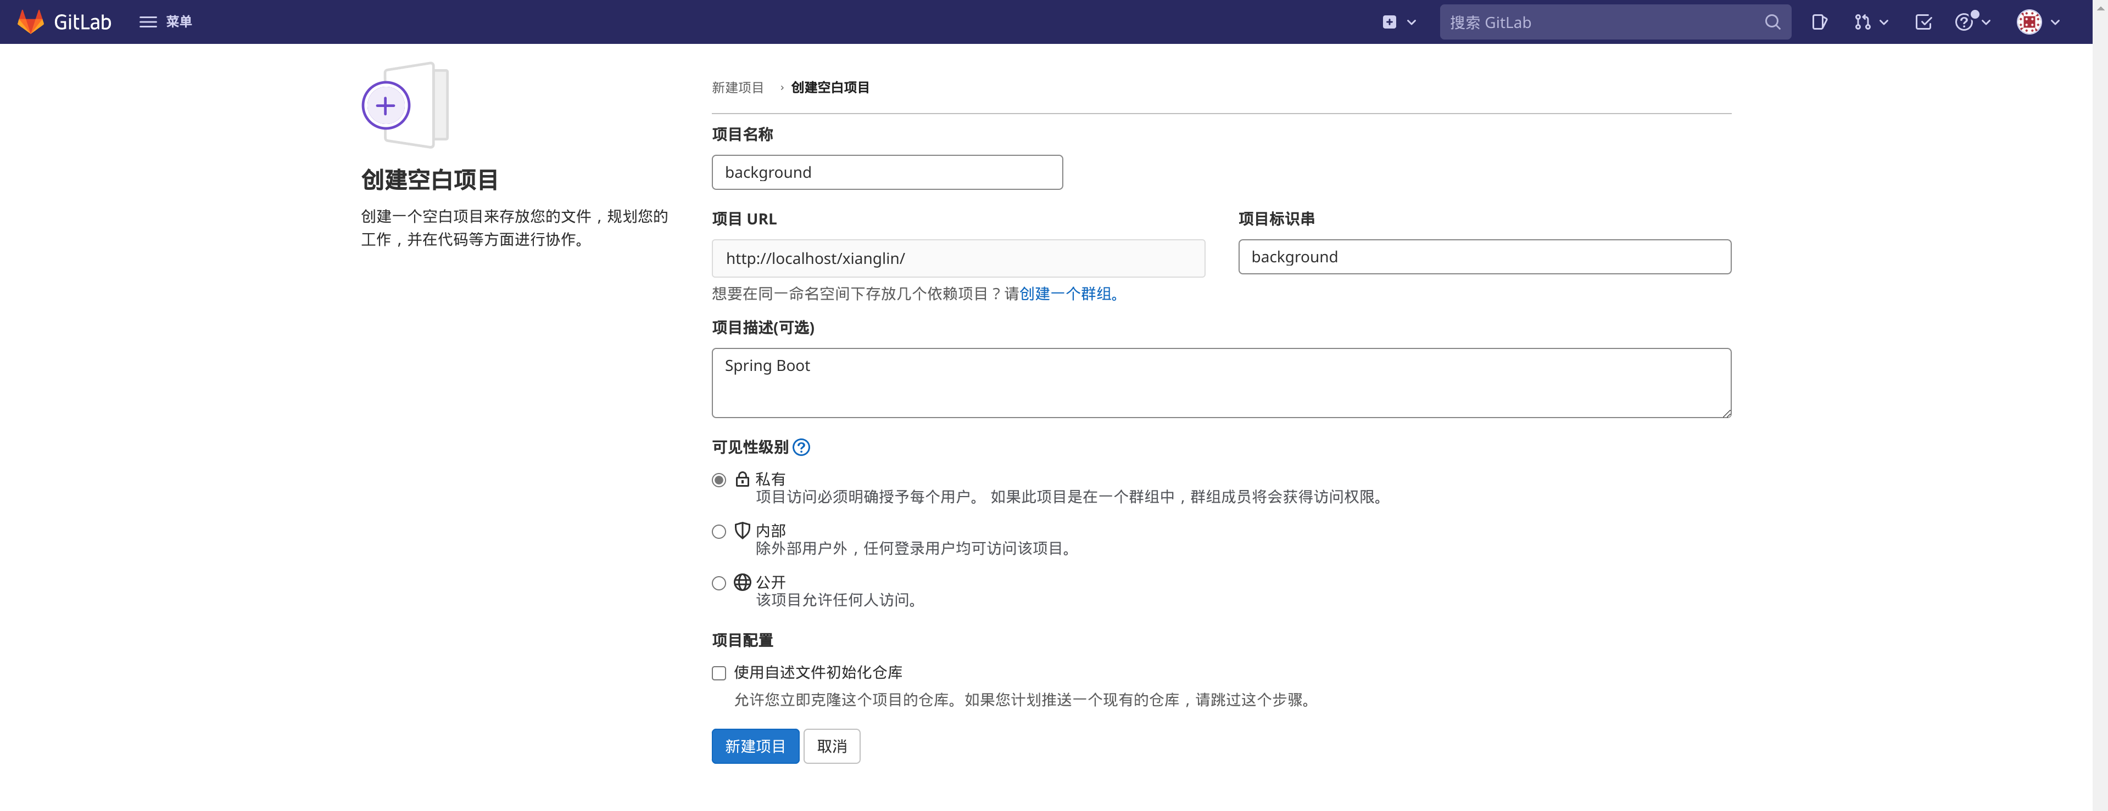Click the create blank project plus illustration
The width and height of the screenshot is (2108, 811).
(405, 105)
